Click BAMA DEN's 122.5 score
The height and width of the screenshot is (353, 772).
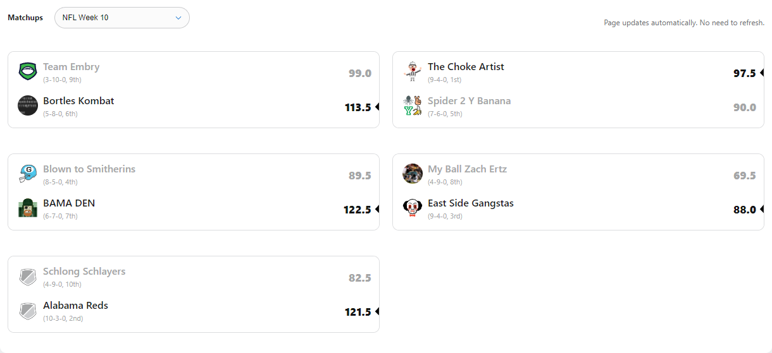click(x=358, y=210)
